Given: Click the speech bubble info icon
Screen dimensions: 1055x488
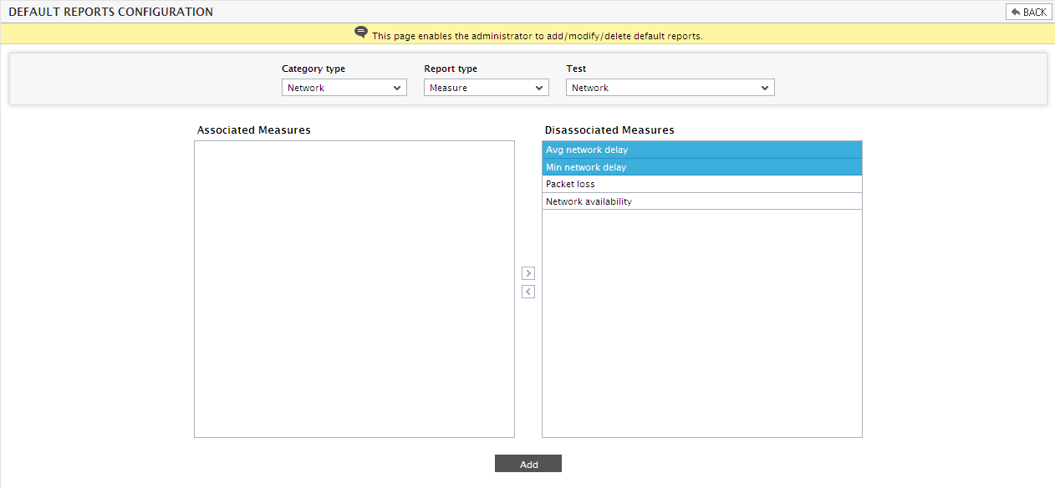Looking at the screenshot, I should (361, 33).
